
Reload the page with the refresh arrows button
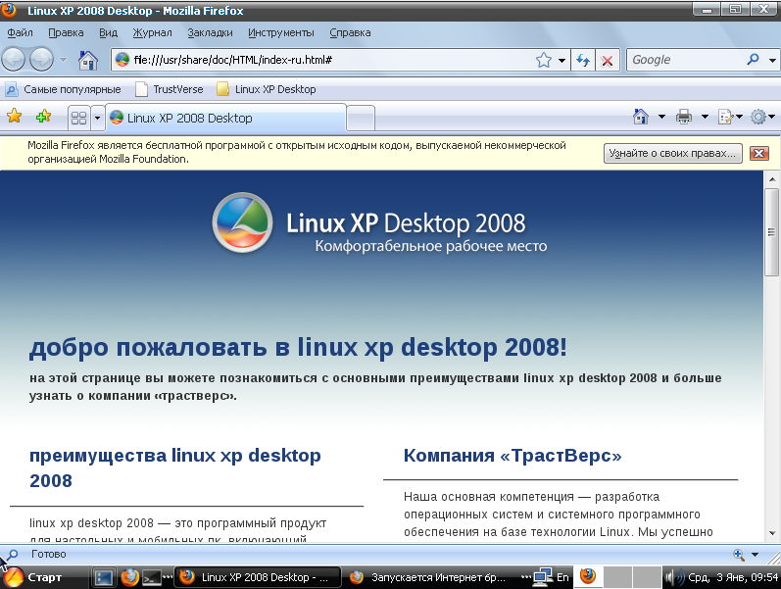pos(583,61)
